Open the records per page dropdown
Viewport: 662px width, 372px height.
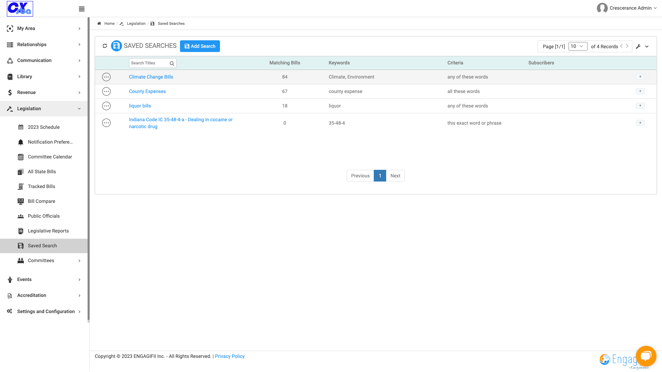point(578,46)
